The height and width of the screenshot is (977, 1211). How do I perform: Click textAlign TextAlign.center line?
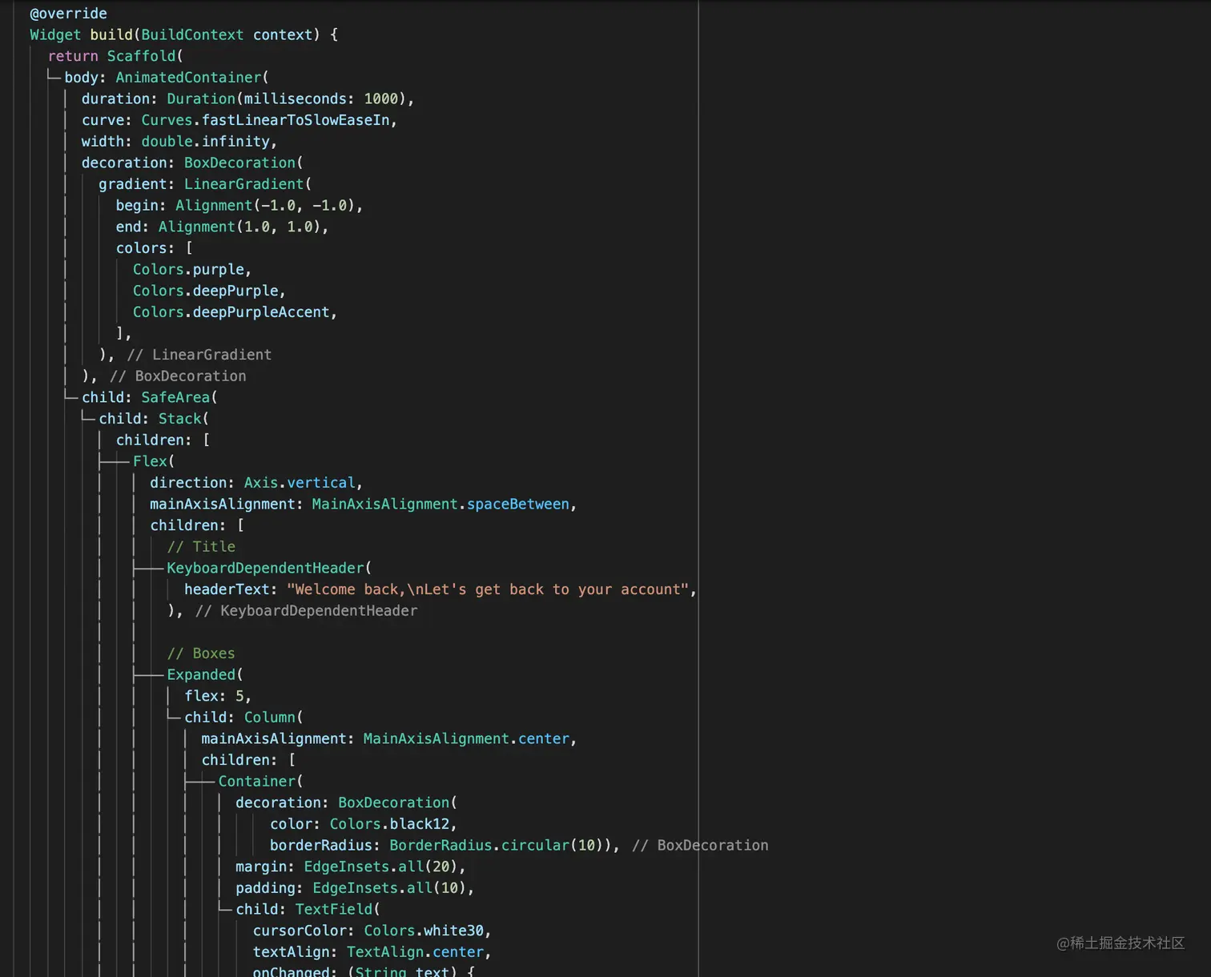pyautogui.click(x=372, y=952)
